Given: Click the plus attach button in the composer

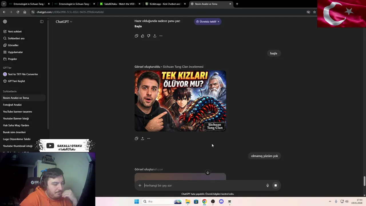Looking at the screenshot, I should tap(140, 185).
